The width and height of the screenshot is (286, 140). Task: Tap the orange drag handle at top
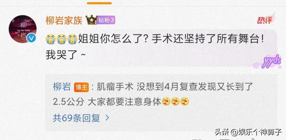99,3
